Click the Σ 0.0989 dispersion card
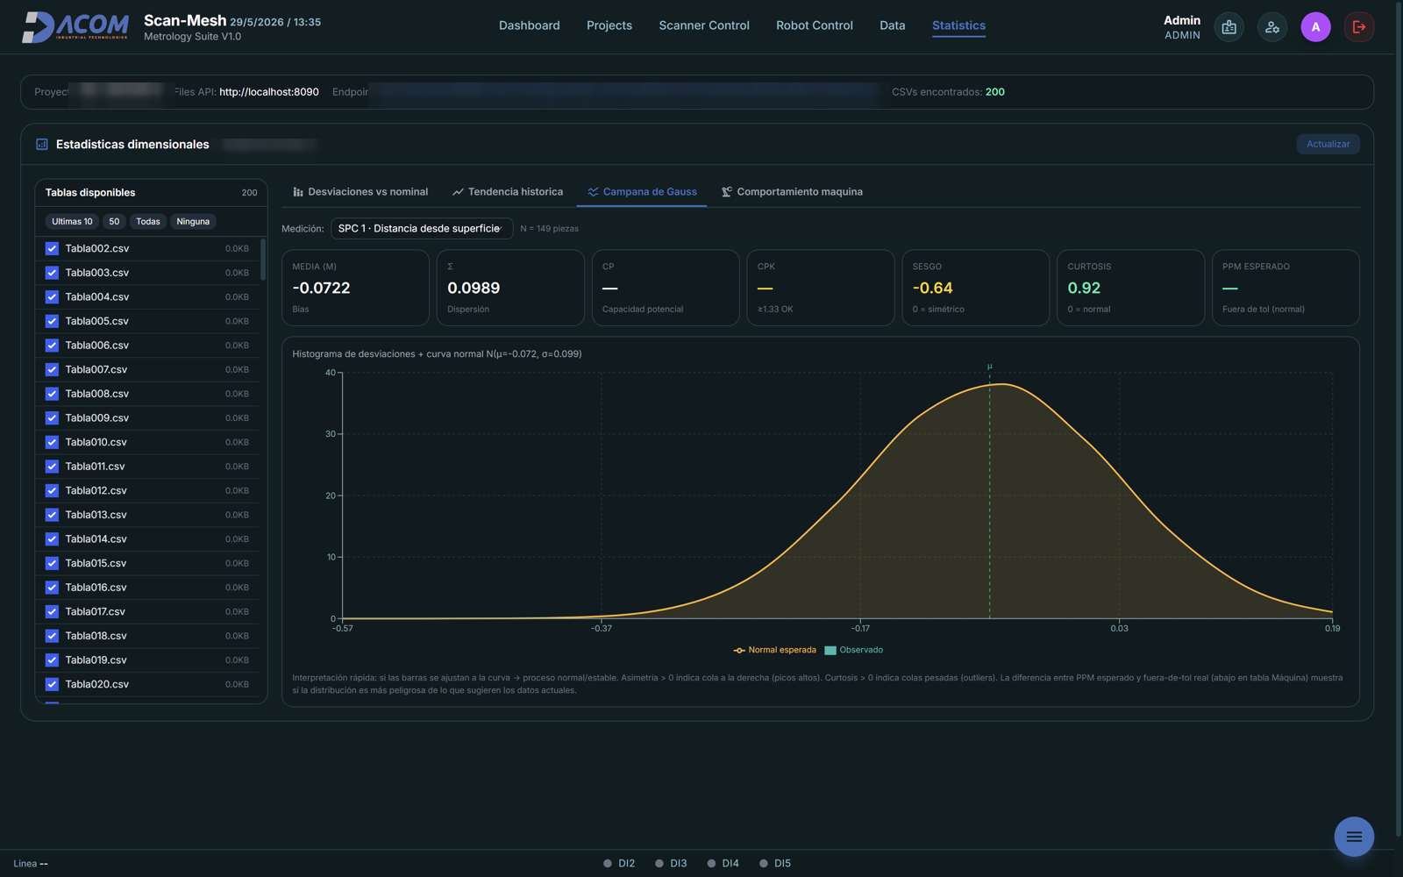Viewport: 1403px width, 877px height. click(510, 288)
